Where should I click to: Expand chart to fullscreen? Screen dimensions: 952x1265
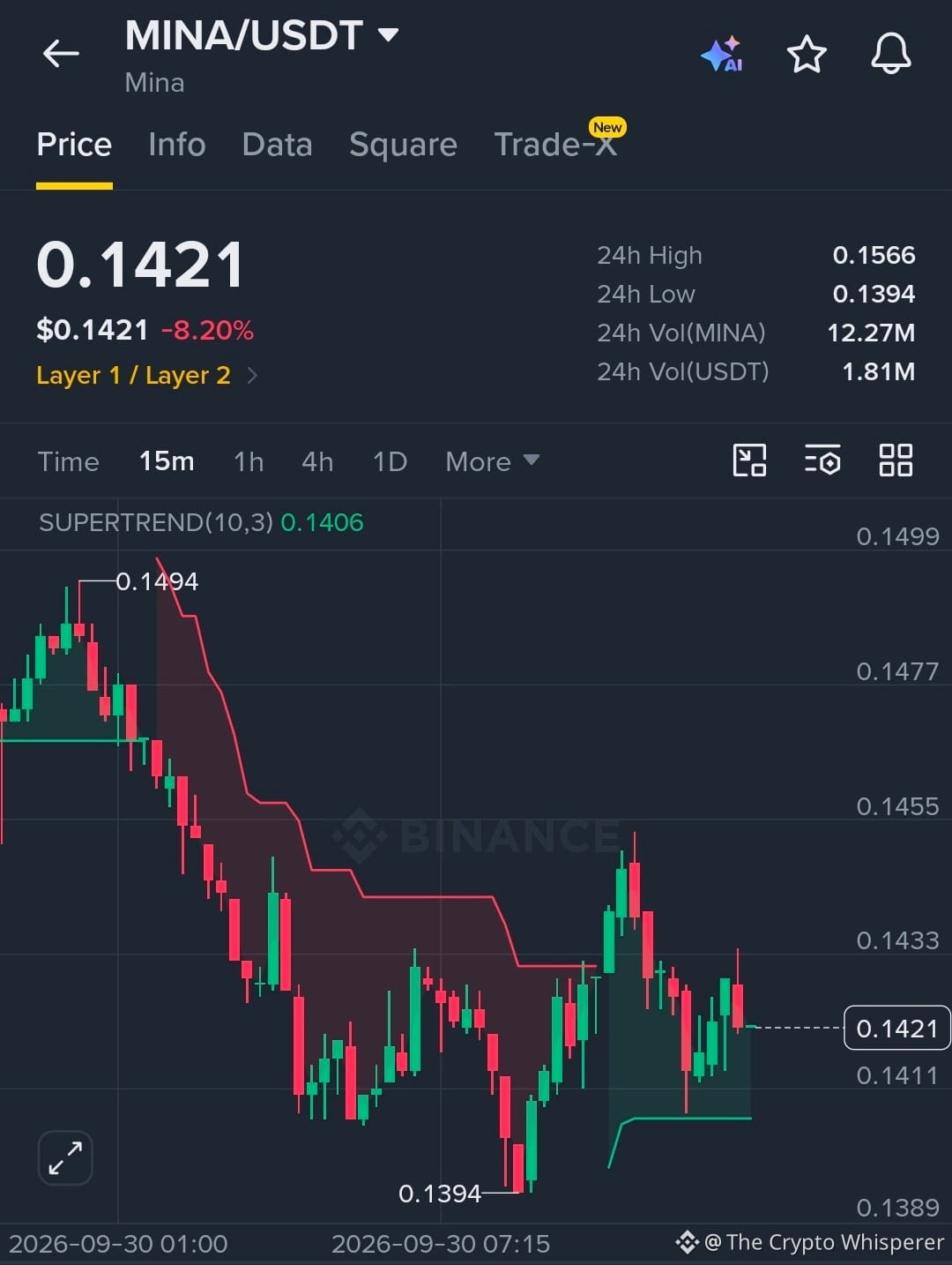(x=65, y=1157)
